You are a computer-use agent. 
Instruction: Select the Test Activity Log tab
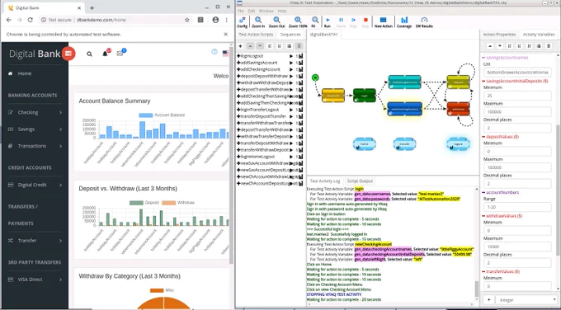(325, 181)
